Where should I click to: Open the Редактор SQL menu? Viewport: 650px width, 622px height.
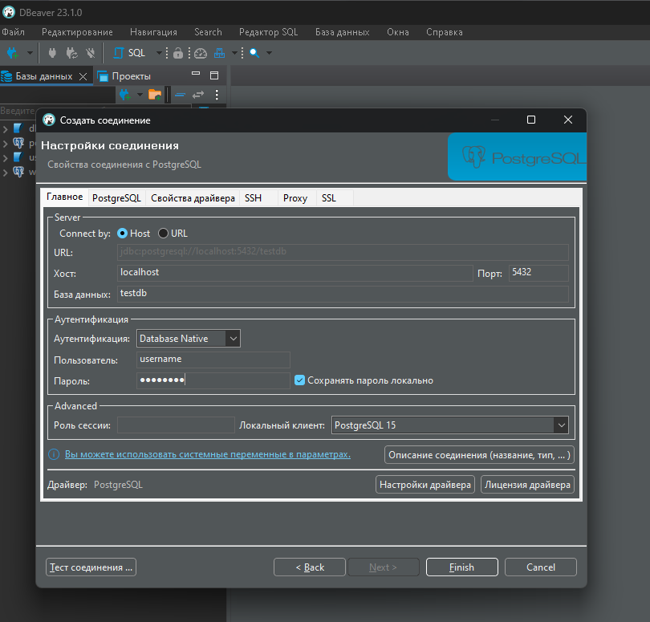tap(269, 32)
